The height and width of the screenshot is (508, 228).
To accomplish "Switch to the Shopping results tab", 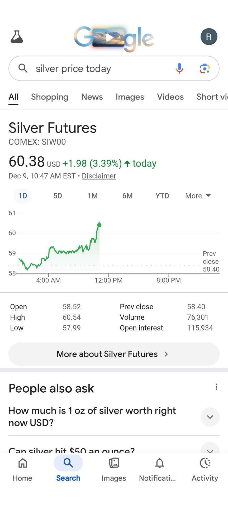I will [50, 97].
